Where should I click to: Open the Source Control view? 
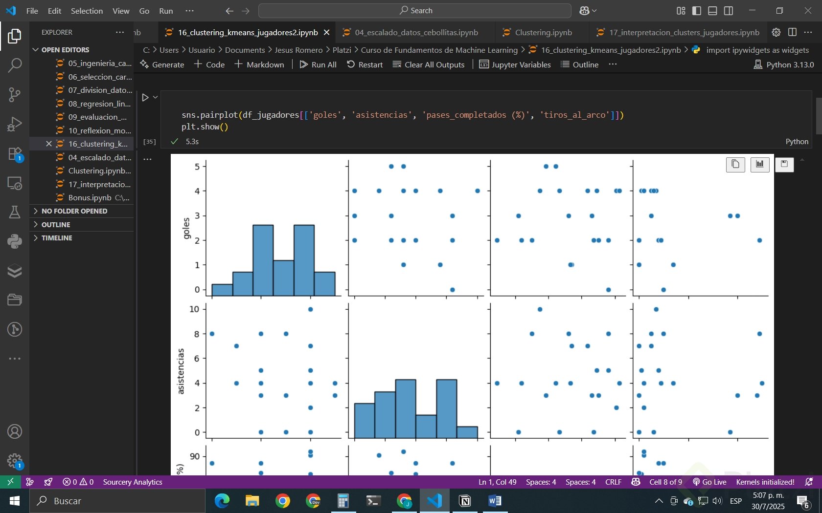click(15, 94)
